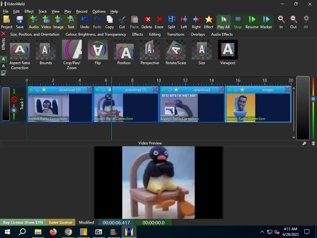Remove the download (1) clip
The height and width of the screenshot is (238, 317).
[x=155, y=90]
